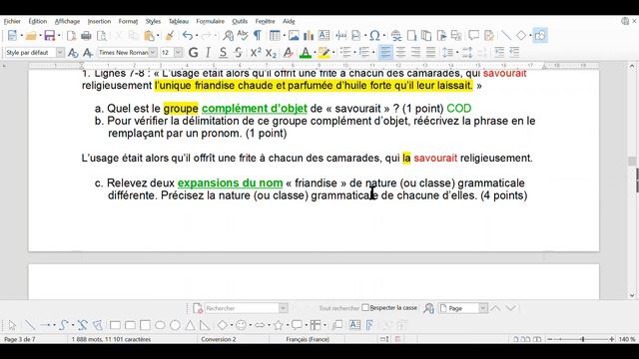The image size is (639, 359).
Task: Apply subscript (X₂)
Action: coord(271,53)
